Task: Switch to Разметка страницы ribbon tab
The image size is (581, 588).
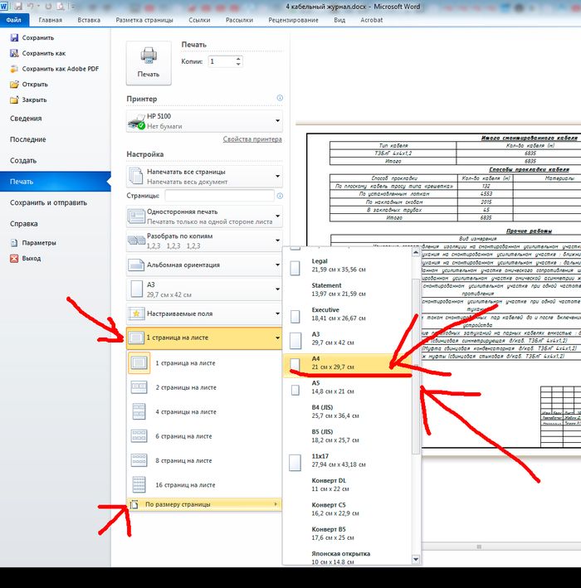Action: coord(144,18)
